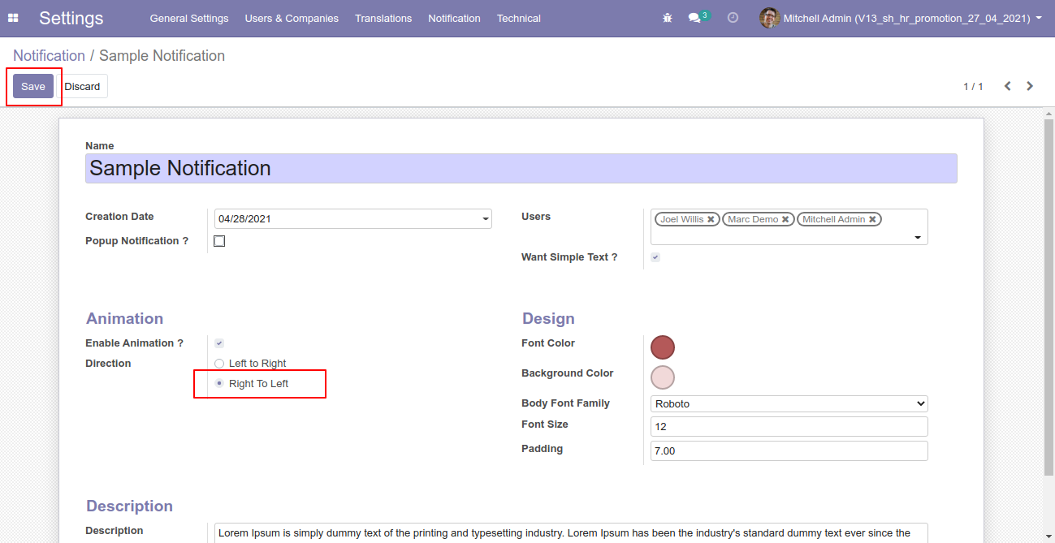Open Notification menu
Viewport: 1055px width, 543px height.
coord(454,18)
